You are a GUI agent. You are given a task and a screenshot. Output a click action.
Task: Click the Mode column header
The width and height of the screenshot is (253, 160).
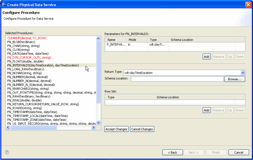pos(137,40)
